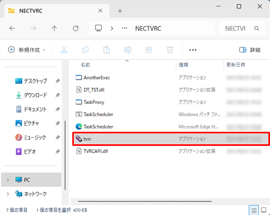The image size is (270, 215).
Task: Click アプリケーション拡張 type cell for DT_TST.dll
Action: 197,90
